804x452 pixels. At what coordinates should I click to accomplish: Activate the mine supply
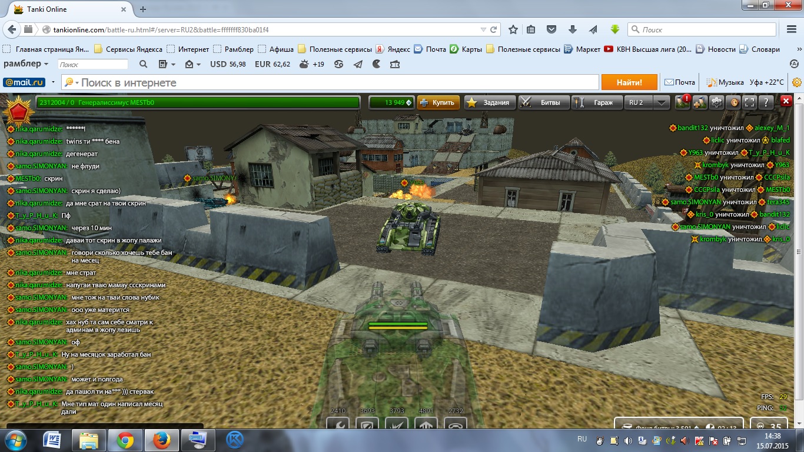click(456, 423)
